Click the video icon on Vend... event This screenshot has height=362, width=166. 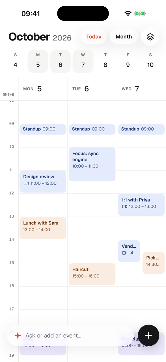[x=124, y=253]
